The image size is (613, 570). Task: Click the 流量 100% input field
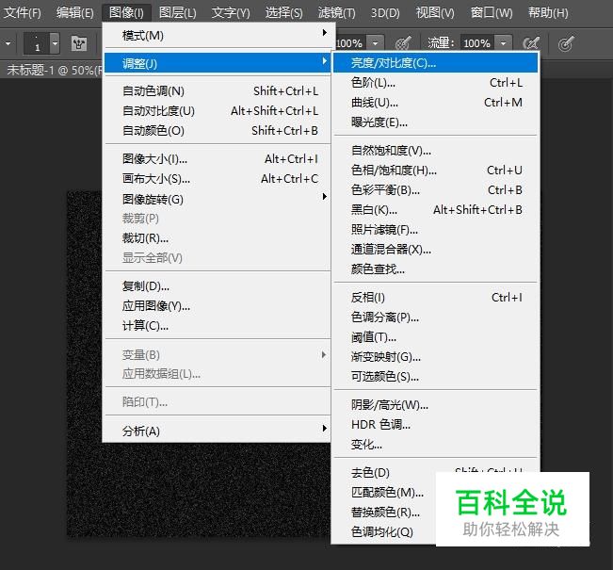pos(477,43)
